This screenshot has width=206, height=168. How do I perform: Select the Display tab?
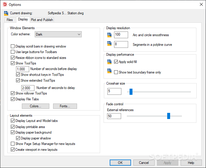pyautogui.click(x=23, y=20)
